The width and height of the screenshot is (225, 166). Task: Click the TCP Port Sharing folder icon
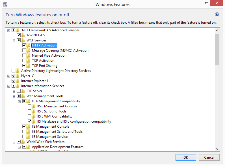[28, 66]
